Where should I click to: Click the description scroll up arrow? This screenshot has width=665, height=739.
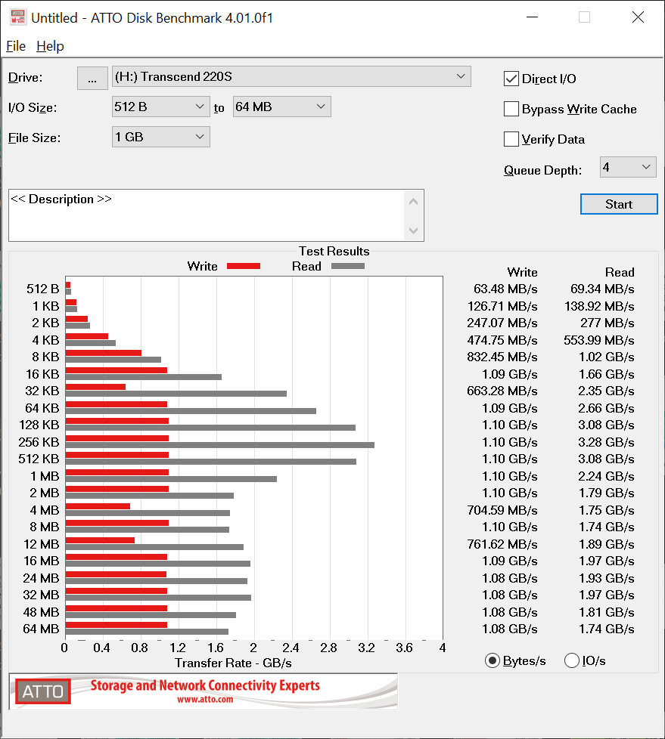pyautogui.click(x=413, y=202)
